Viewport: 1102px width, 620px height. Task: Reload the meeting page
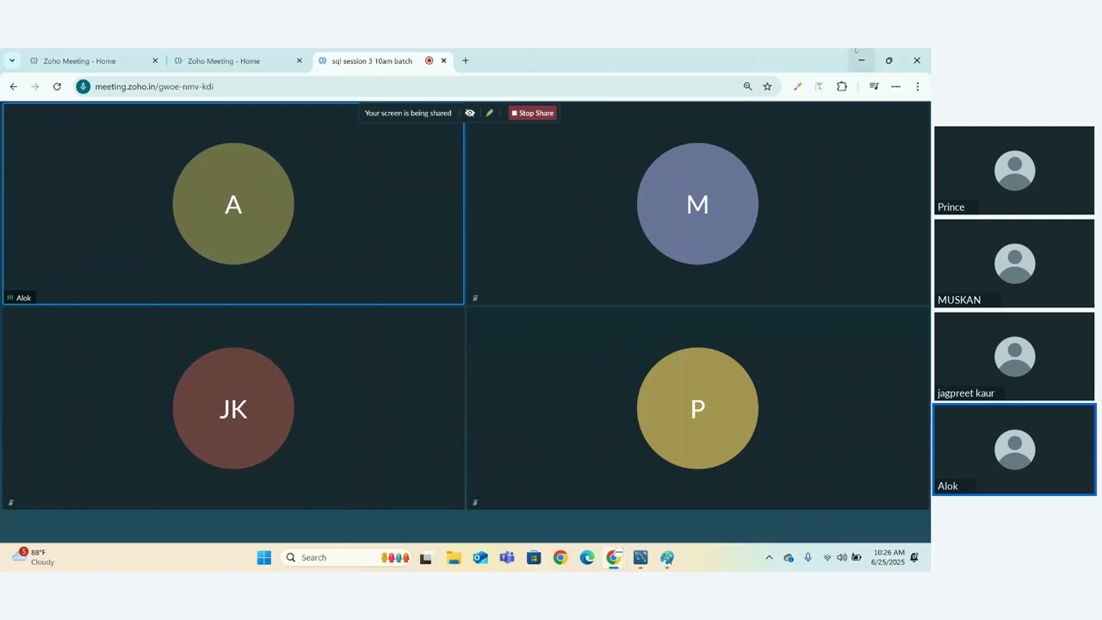[x=57, y=86]
